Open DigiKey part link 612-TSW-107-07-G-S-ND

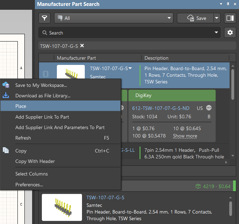pyautogui.click(x=160, y=108)
